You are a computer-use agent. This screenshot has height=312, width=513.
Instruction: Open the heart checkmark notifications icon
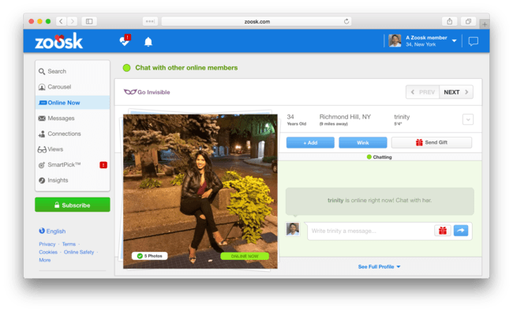[125, 40]
